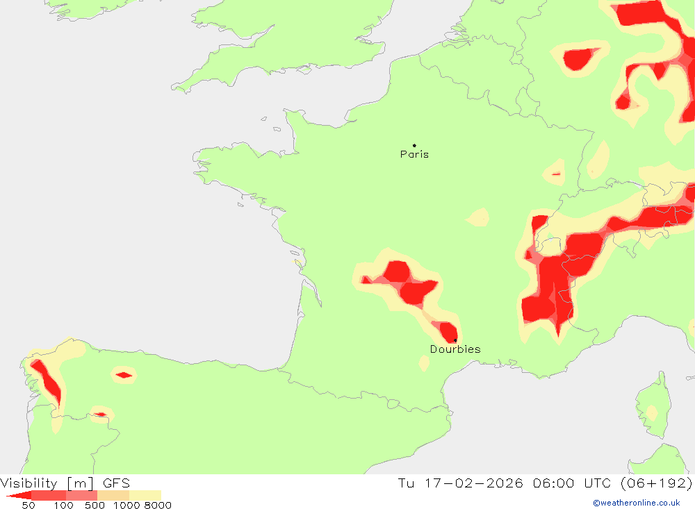Click the red legend arrow tip below 50
The width and height of the screenshot is (695, 509).
19,495
